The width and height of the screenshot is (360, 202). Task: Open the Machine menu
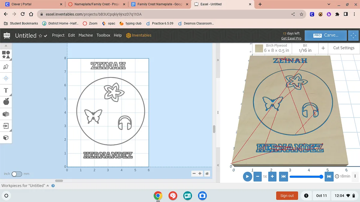coord(85,35)
